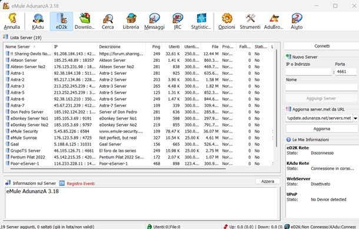The image size is (359, 229).
Task: Open the Opzioni gear settings
Action: point(227,22)
